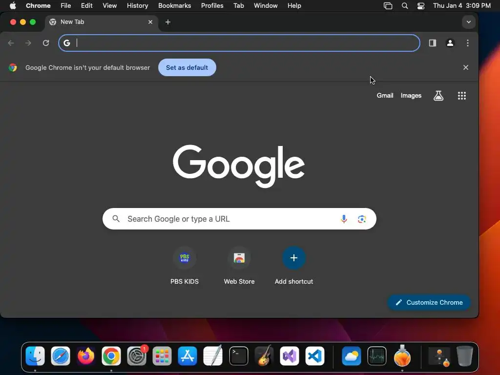The height and width of the screenshot is (375, 500).
Task: Open the Trash in the Dock
Action: pos(465,356)
